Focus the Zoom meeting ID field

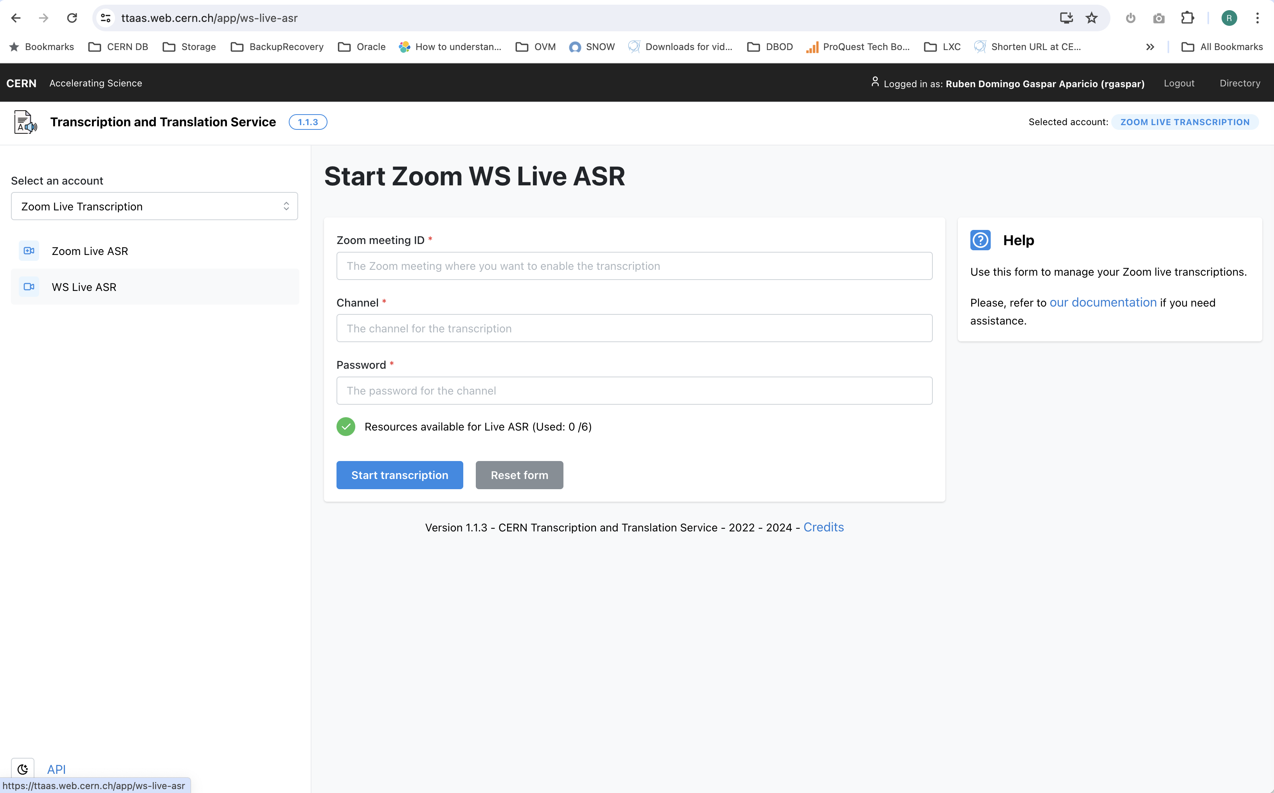tap(634, 266)
